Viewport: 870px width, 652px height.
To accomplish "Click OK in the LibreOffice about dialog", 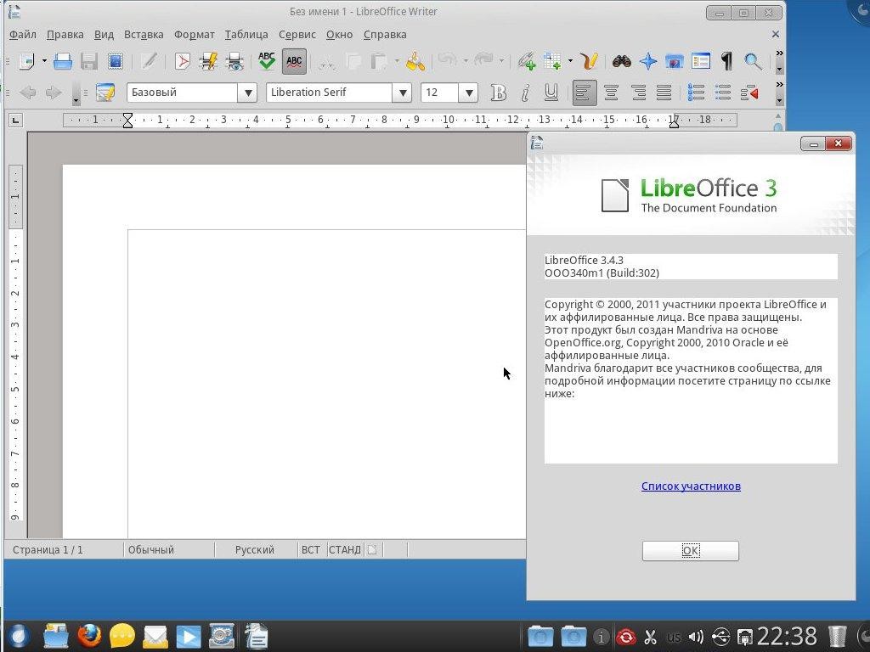I will point(690,550).
